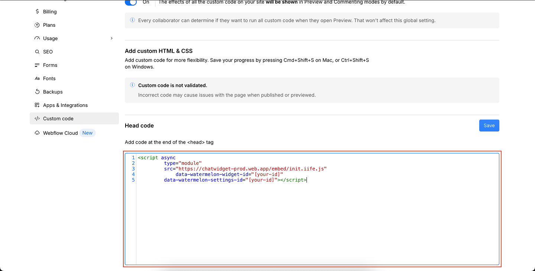Click the SEO magnifier icon

[x=37, y=52]
